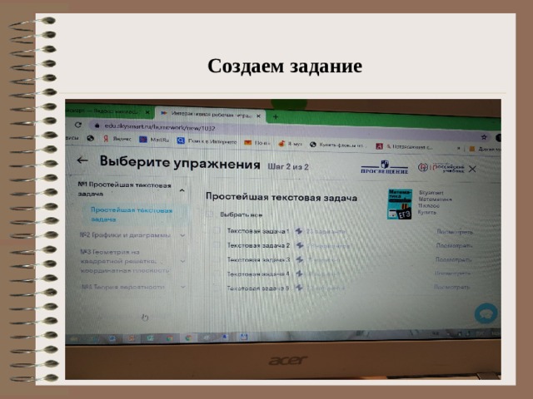
Task: Tick the checkbox for Текстовая задача 5
Action: (217, 288)
